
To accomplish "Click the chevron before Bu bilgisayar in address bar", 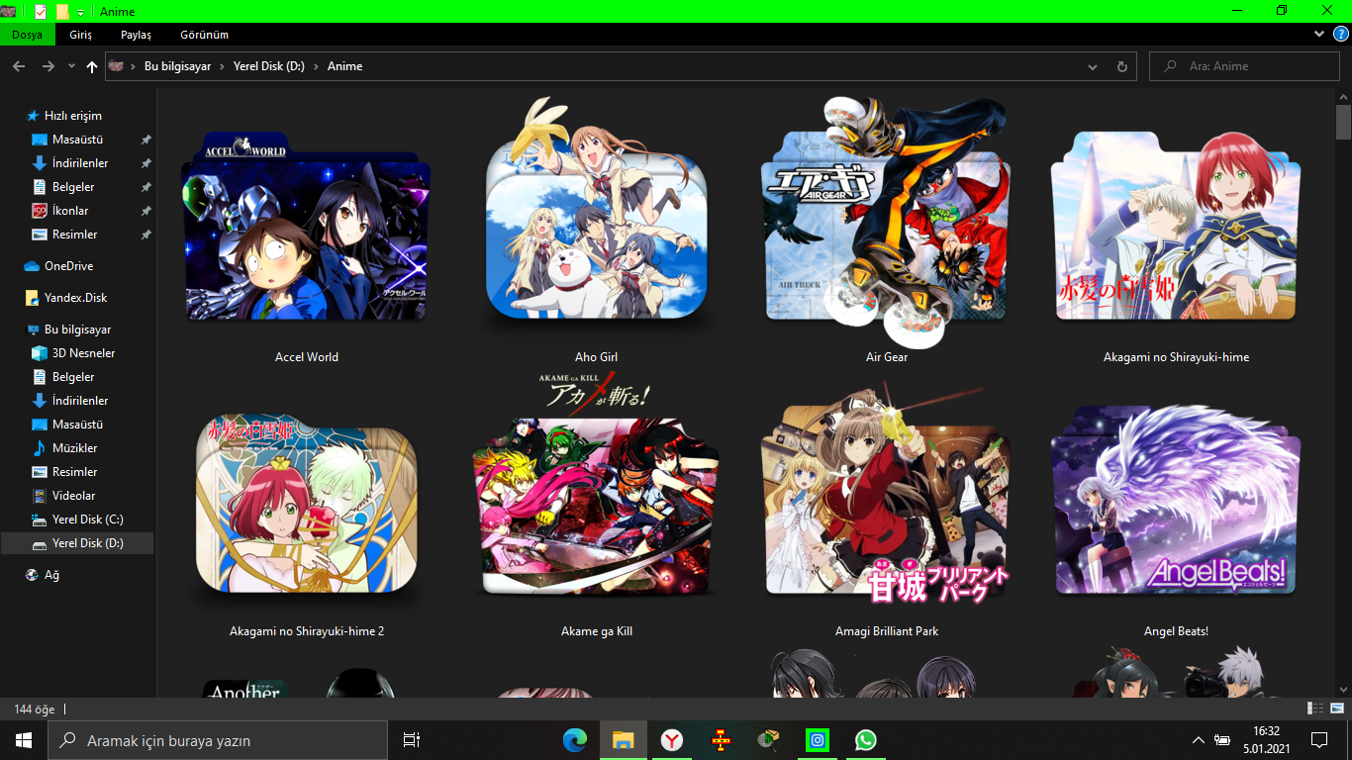I will coord(134,66).
